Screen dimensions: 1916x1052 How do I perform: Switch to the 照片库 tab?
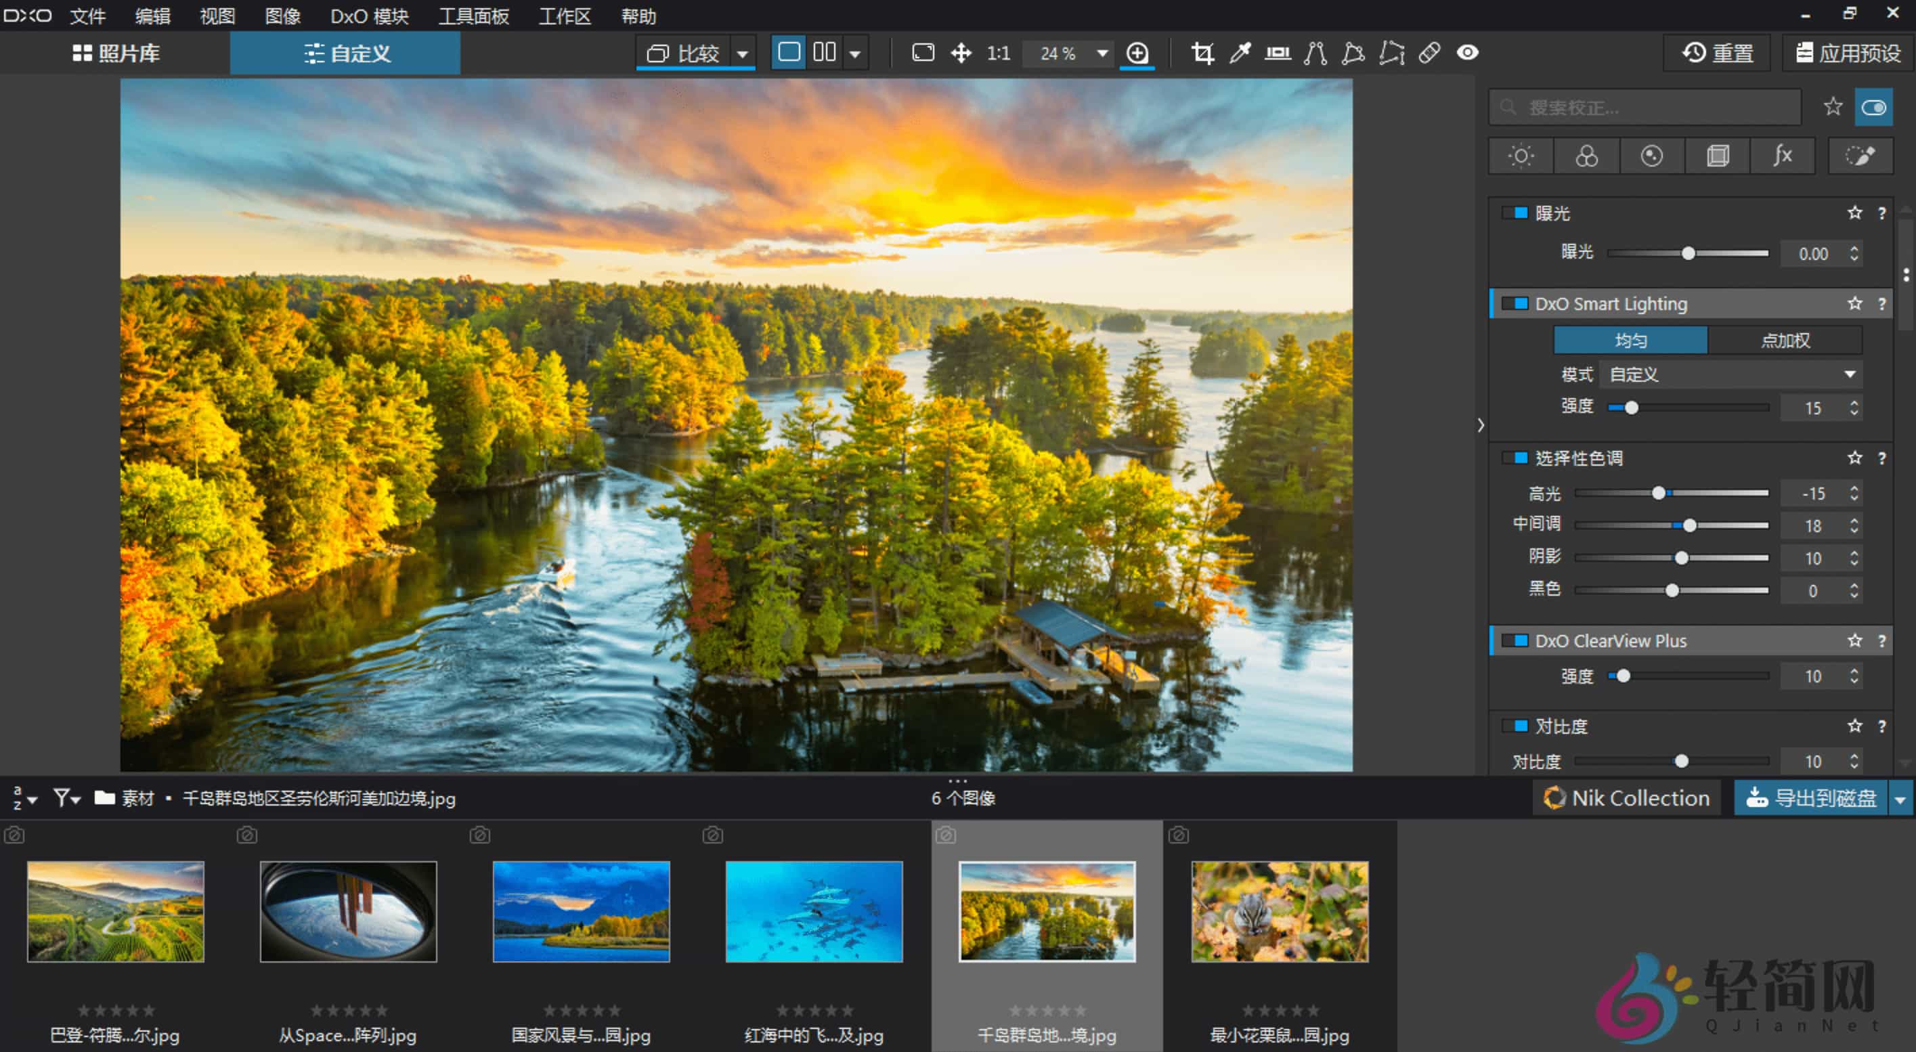click(x=119, y=53)
